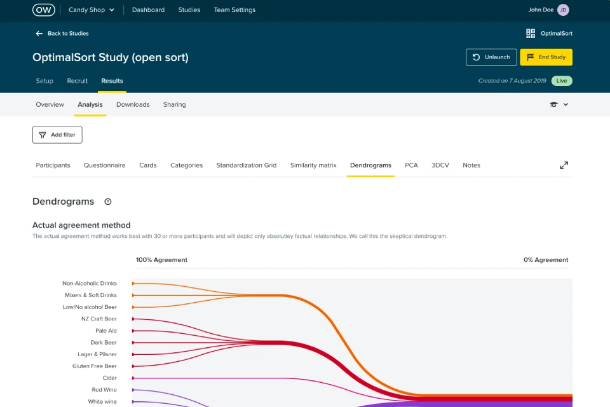
Task: Click the OW logo icon
Action: 44,10
